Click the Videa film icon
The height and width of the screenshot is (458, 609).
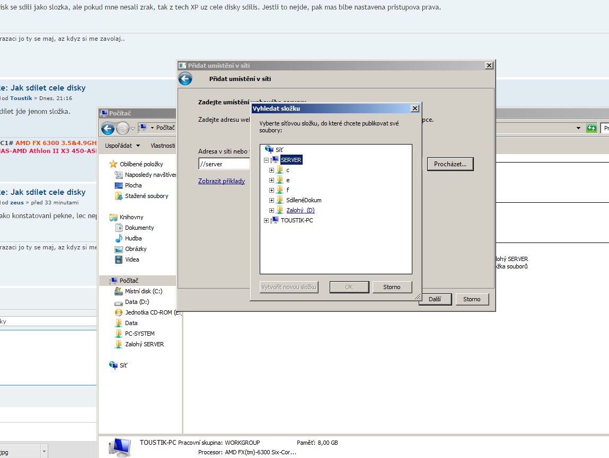pyautogui.click(x=118, y=259)
